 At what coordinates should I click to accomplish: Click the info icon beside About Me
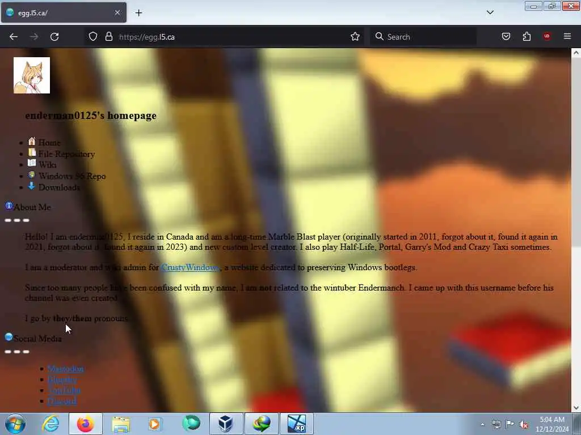click(x=9, y=206)
